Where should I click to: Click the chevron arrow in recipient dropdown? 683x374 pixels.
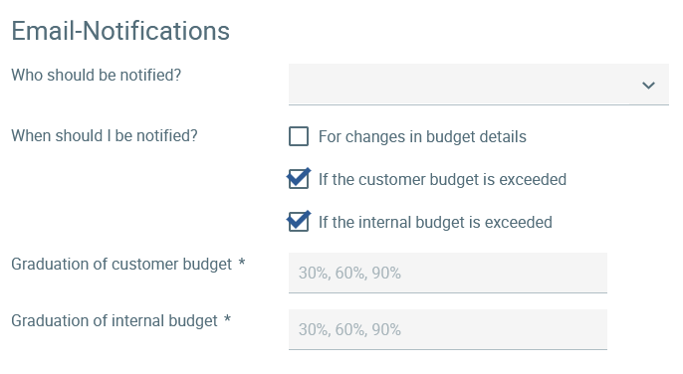point(648,86)
